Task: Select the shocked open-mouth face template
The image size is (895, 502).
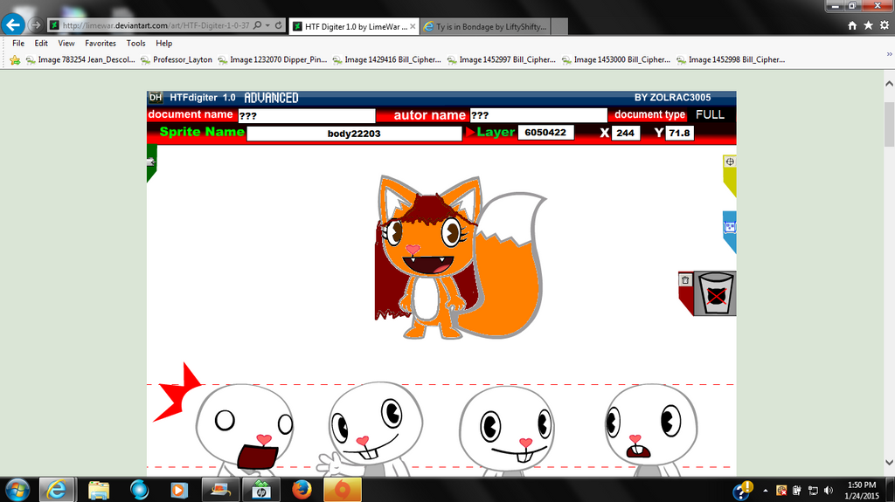Action: click(x=246, y=429)
